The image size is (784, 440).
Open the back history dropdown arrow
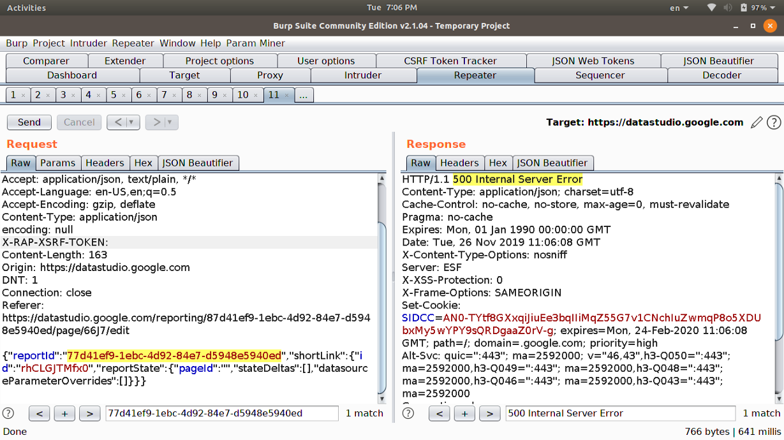[131, 122]
